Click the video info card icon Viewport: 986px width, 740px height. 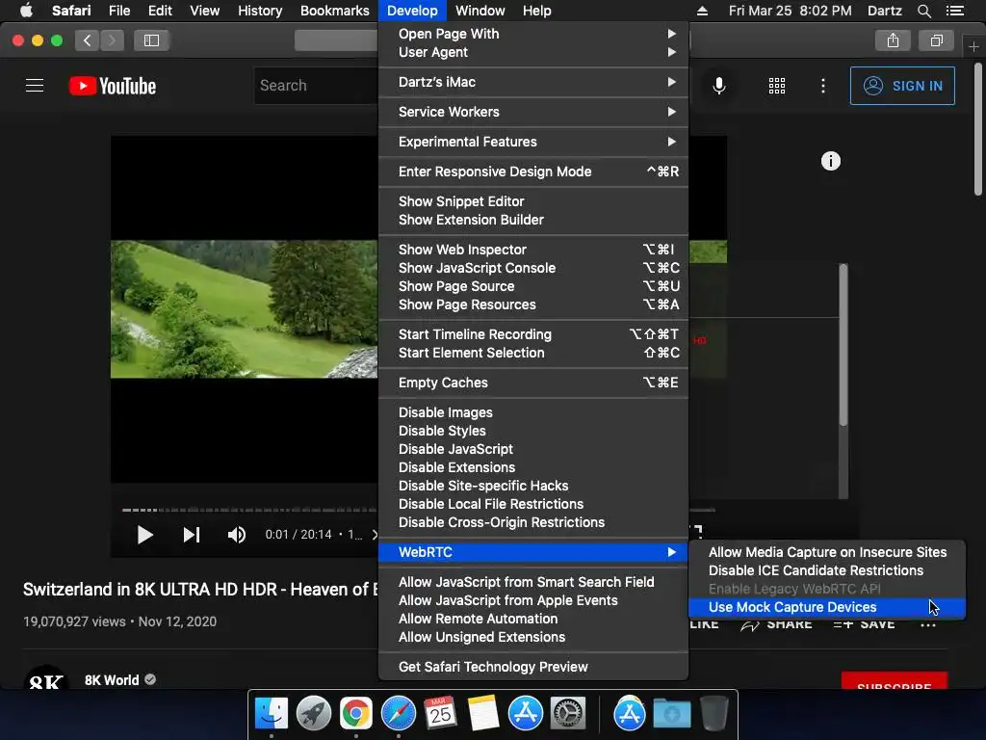831,161
